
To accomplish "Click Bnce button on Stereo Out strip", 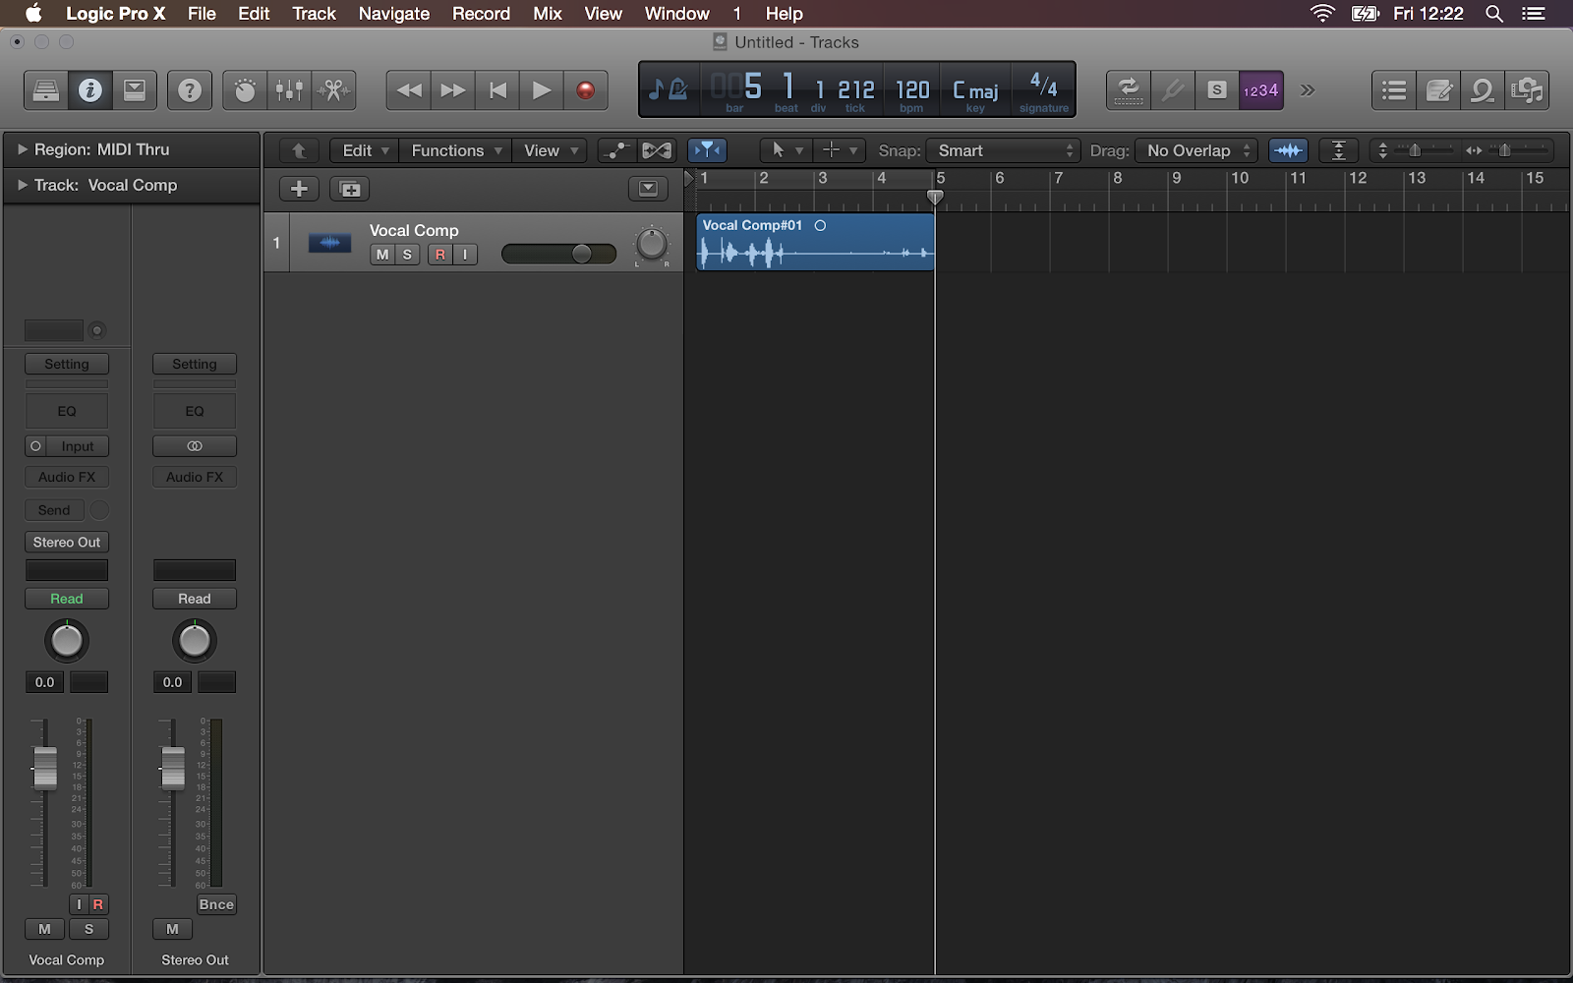I will [x=216, y=904].
